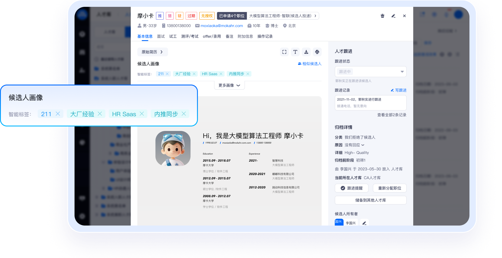The image size is (502, 258).
Task: Click the trash delete icon in header
Action: (x=382, y=16)
